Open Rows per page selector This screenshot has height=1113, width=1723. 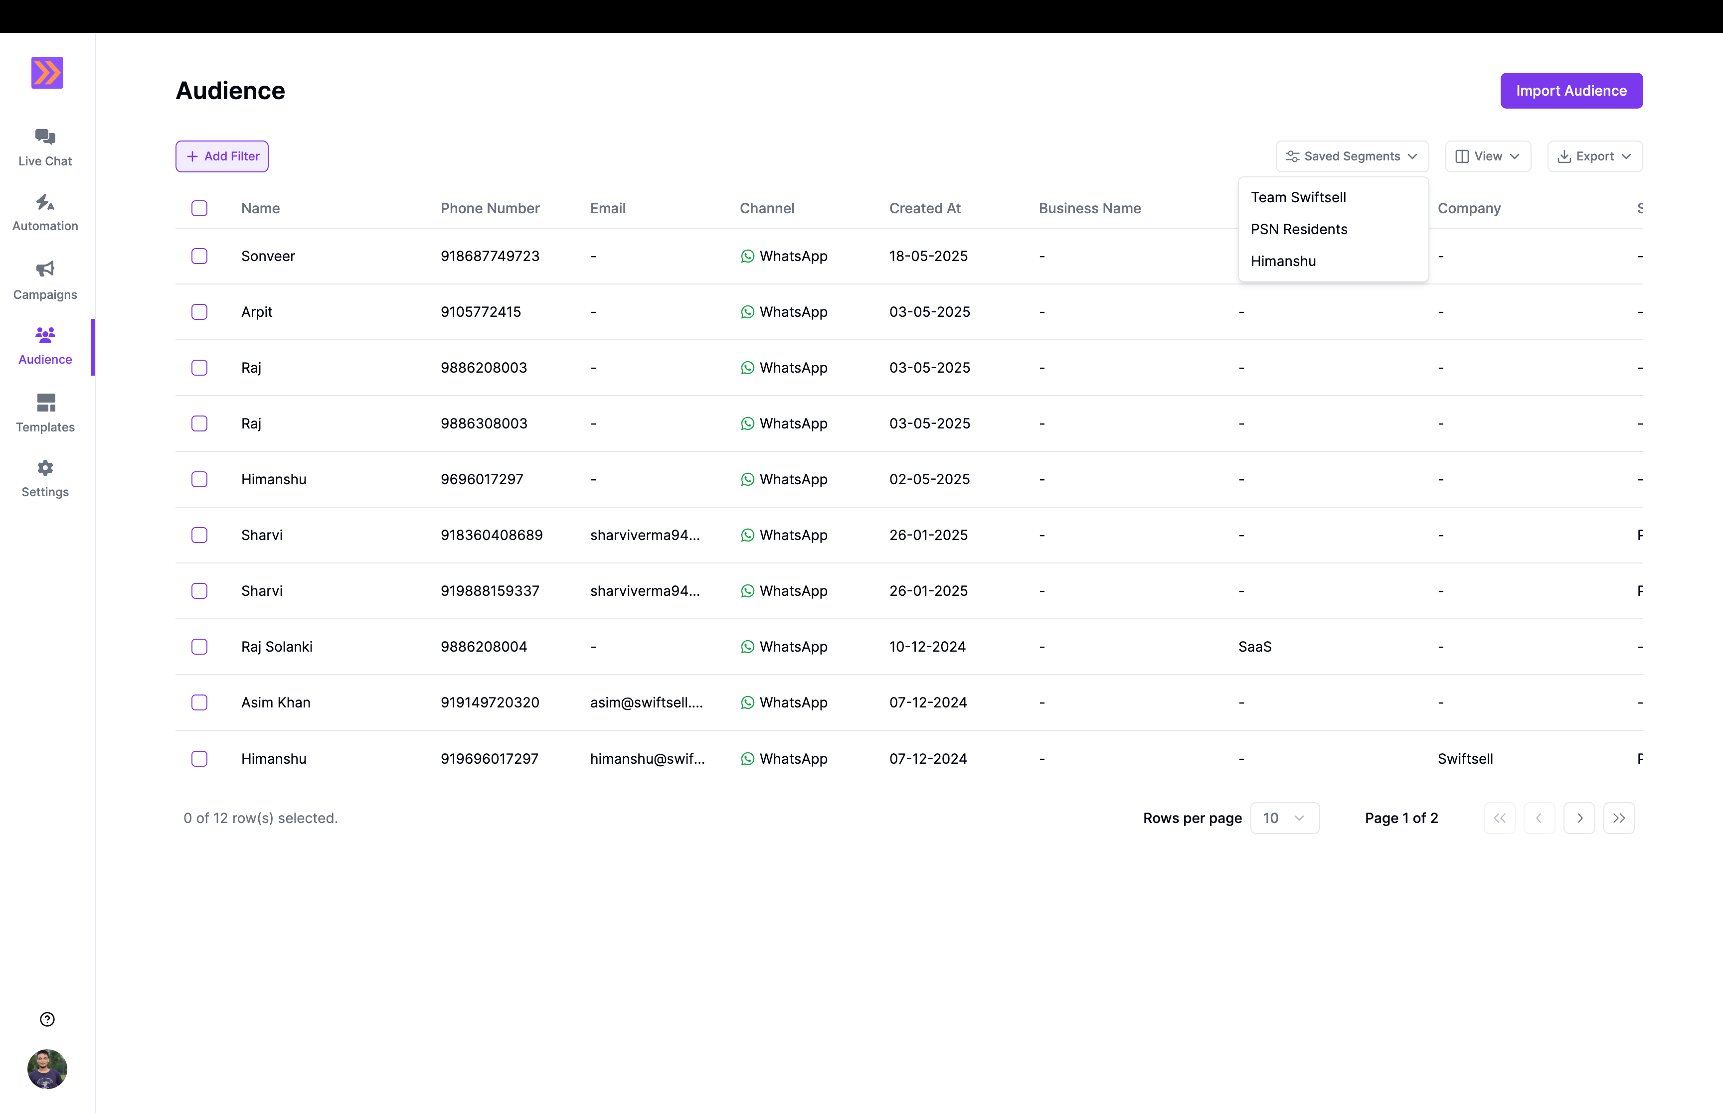[1284, 818]
